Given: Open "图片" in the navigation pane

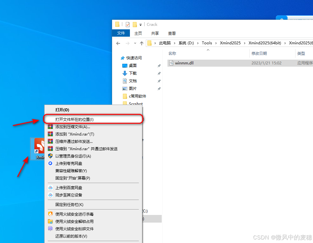Looking at the screenshot, I should (129, 88).
